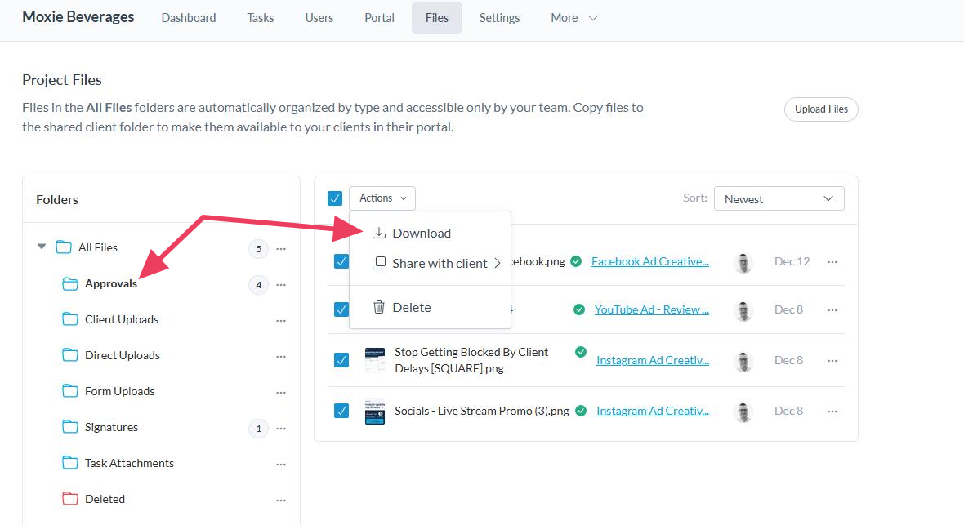Collapse the All Files folder tree
This screenshot has width=964, height=525.
point(42,247)
